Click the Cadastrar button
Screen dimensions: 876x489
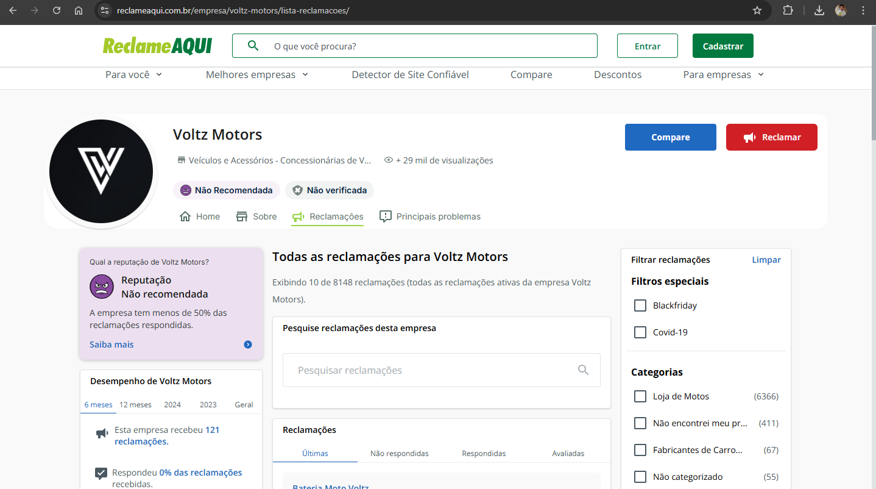pyautogui.click(x=723, y=46)
